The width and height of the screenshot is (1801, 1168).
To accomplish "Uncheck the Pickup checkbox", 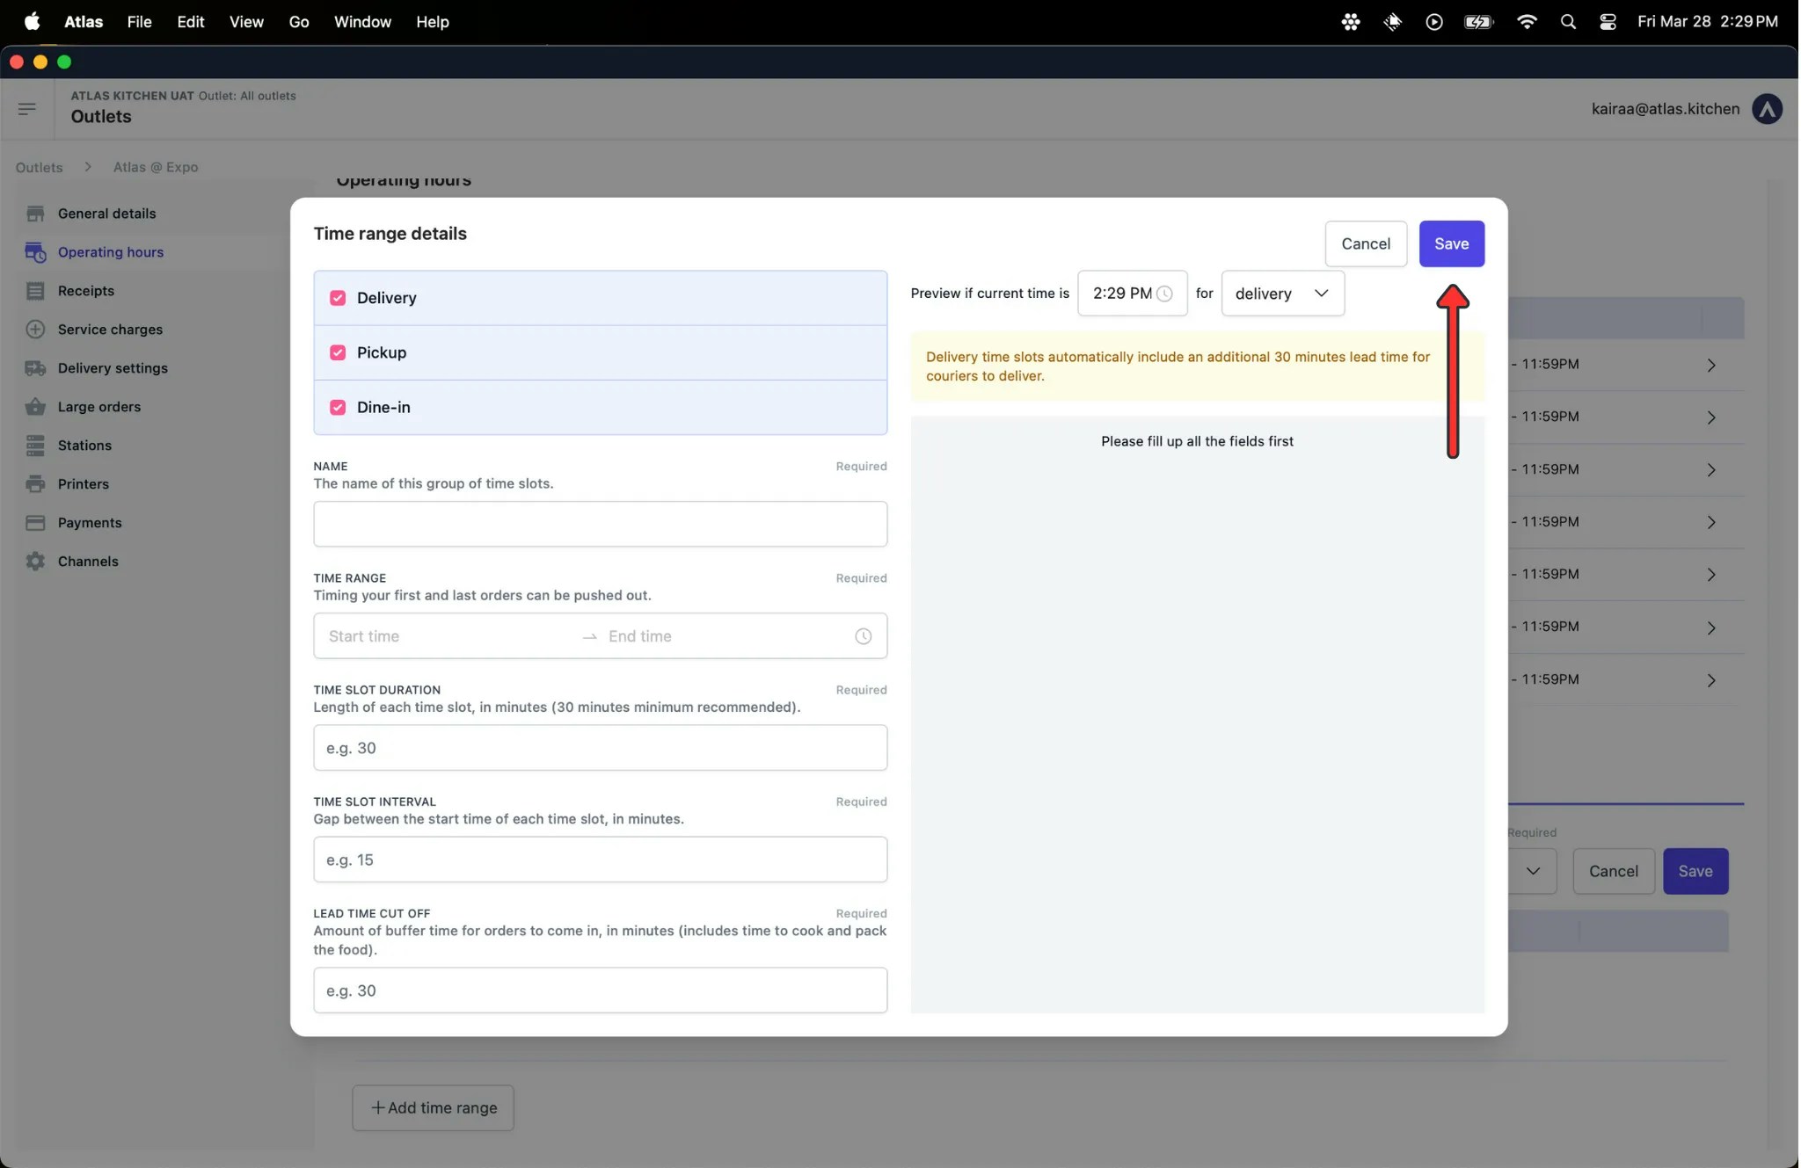I will tap(338, 352).
